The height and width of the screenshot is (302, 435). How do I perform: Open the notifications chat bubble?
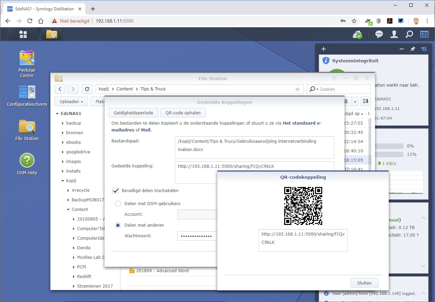379,34
